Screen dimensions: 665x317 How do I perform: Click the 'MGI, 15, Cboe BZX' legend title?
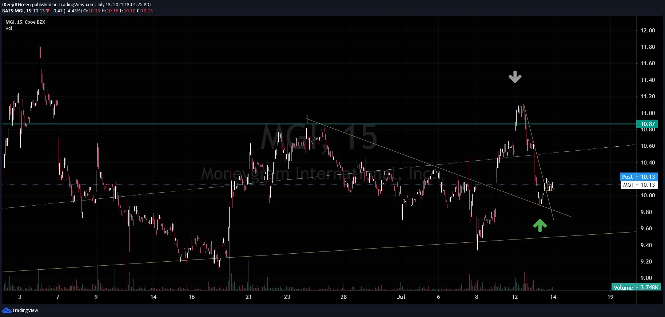pyautogui.click(x=25, y=22)
